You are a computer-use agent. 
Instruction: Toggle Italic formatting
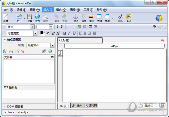point(69,33)
